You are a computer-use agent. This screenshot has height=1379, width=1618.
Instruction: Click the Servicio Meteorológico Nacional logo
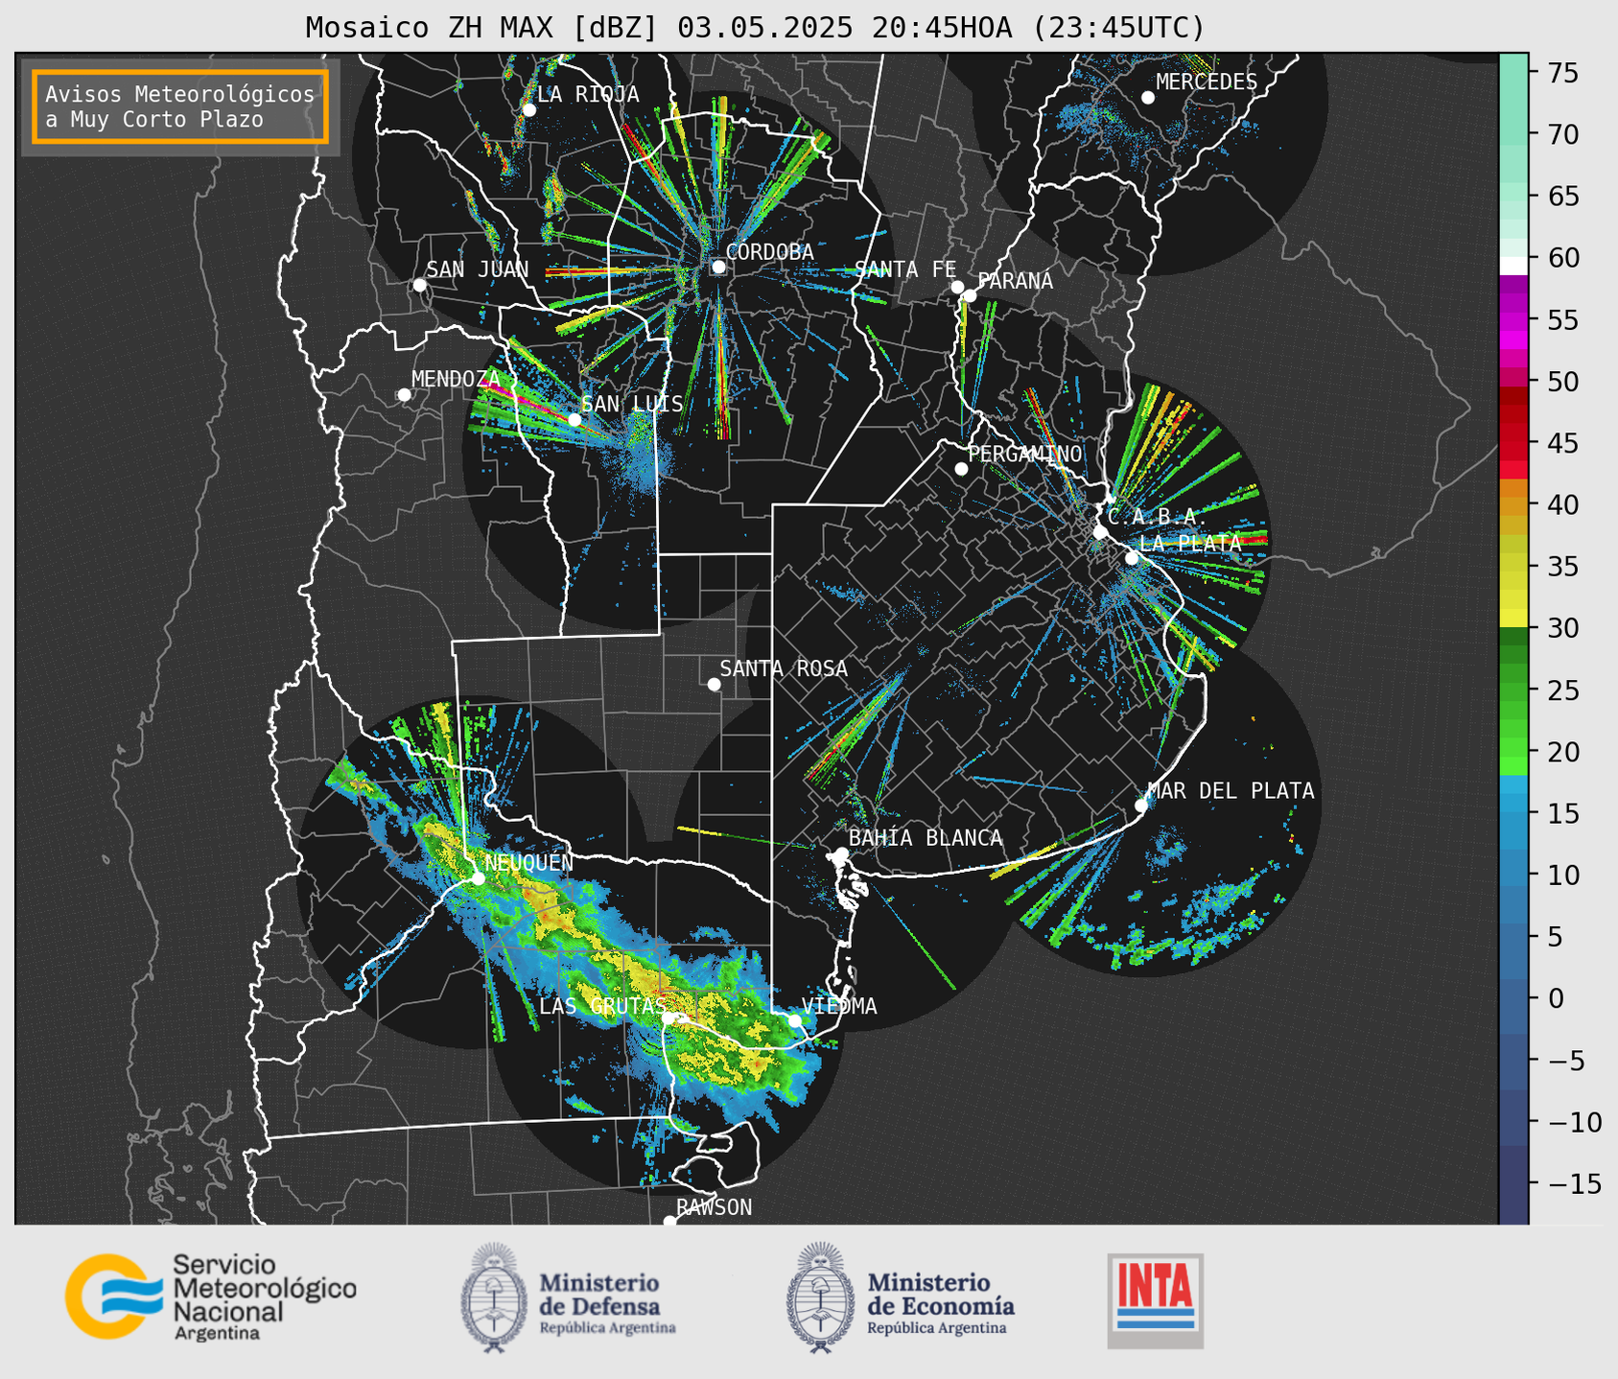point(211,1297)
